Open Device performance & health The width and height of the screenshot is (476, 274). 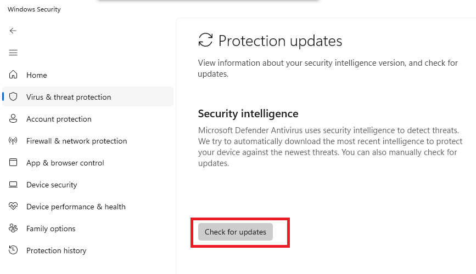pyautogui.click(x=87, y=207)
